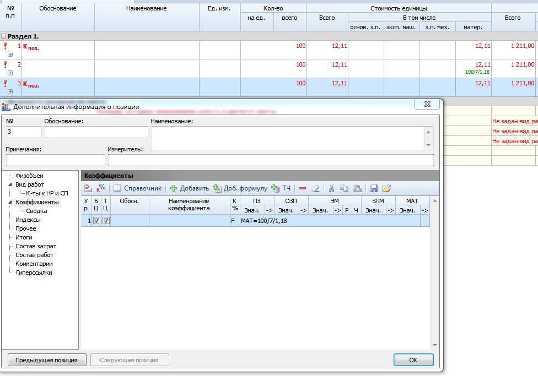Screen dimensions: 538x376
Task: Collapse the Вид работ tree node arrow
Action: (x=10, y=185)
